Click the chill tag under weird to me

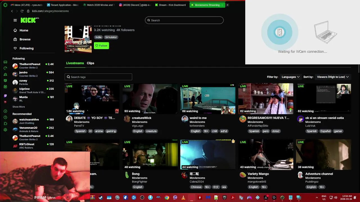tap(215, 131)
